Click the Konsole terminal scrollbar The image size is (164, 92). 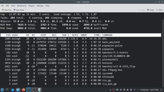click(x=163, y=53)
